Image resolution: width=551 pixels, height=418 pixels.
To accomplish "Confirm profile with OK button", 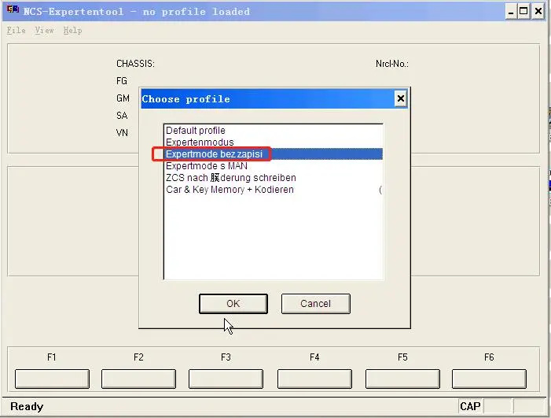I will pos(233,304).
